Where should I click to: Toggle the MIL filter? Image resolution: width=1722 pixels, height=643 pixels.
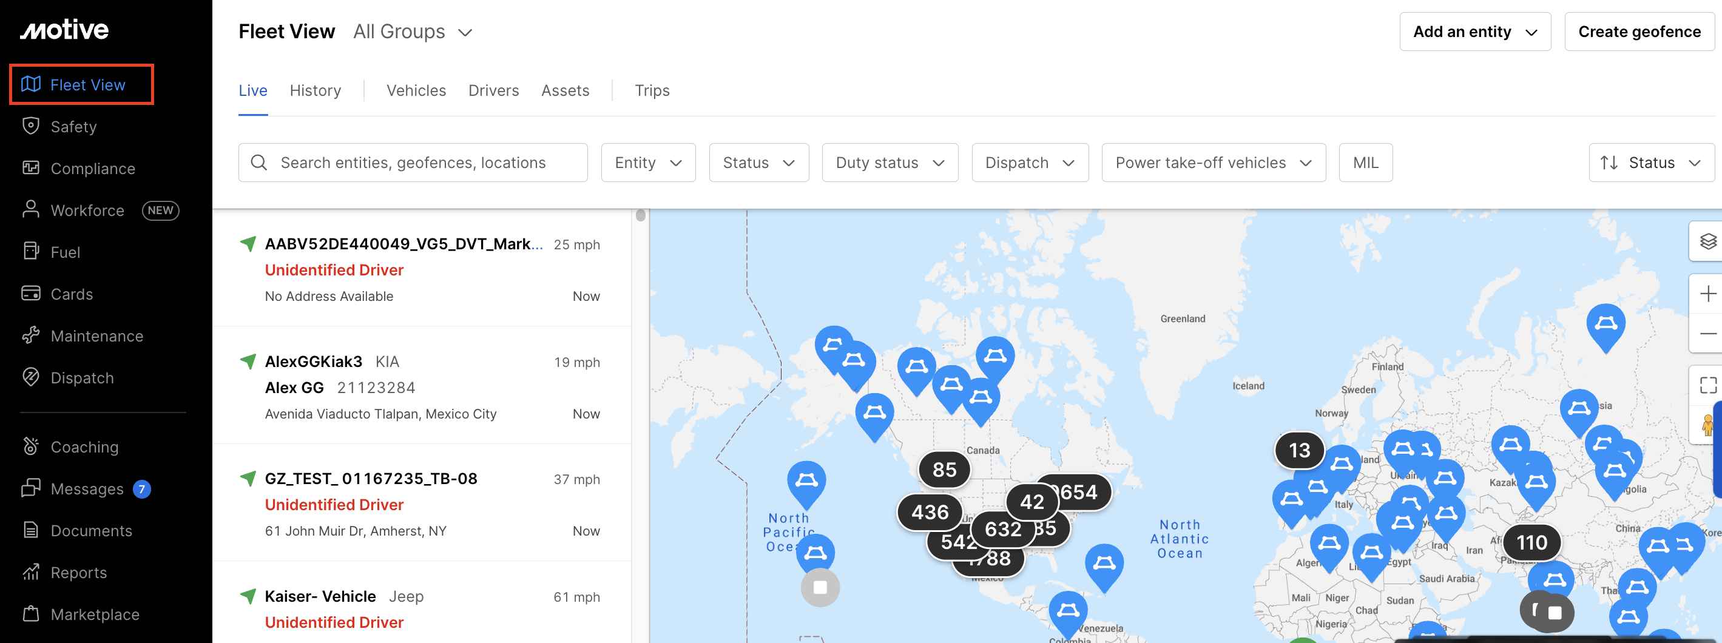1365,163
